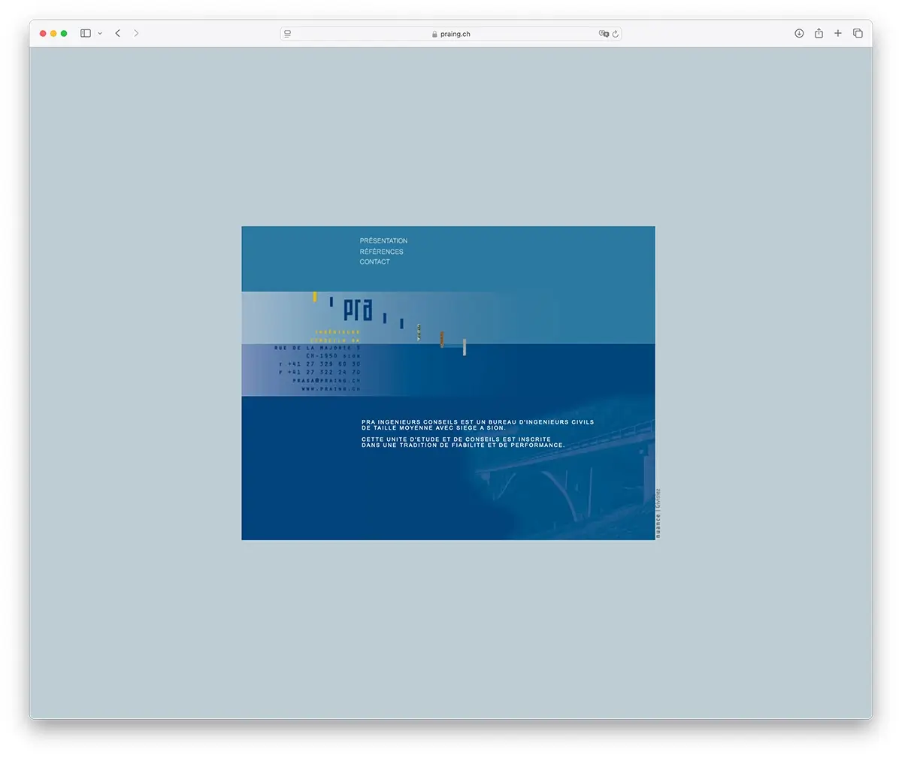
Task: Toggle the Safari sidebar
Action: [x=86, y=33]
